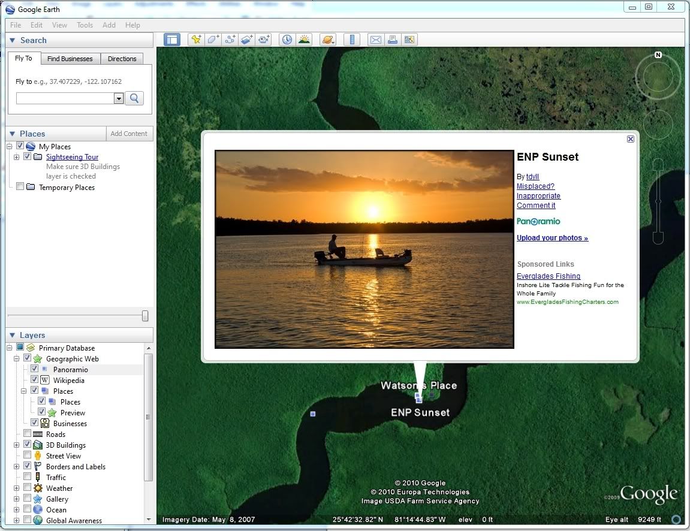Click the Wikipedia layer W icon
The width and height of the screenshot is (690, 531).
pyautogui.click(x=45, y=380)
